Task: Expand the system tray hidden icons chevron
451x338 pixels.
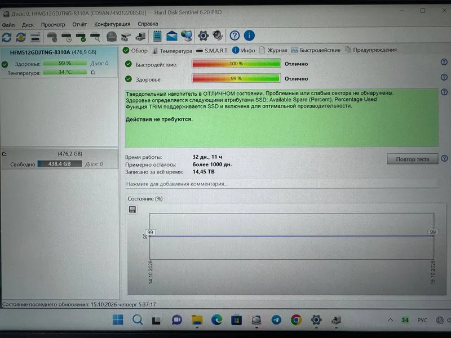Action: tap(390, 320)
